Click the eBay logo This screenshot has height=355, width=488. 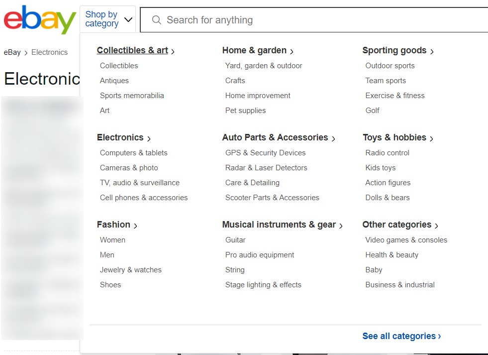40,19
